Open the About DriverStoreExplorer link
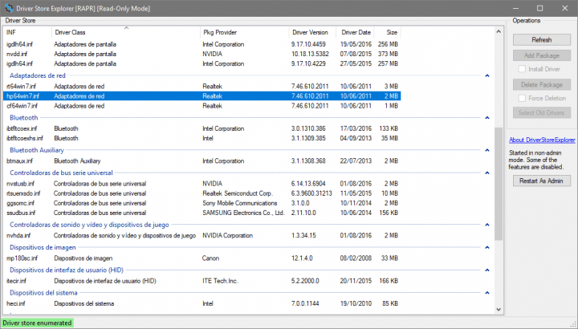578x329 pixels. coord(542,140)
